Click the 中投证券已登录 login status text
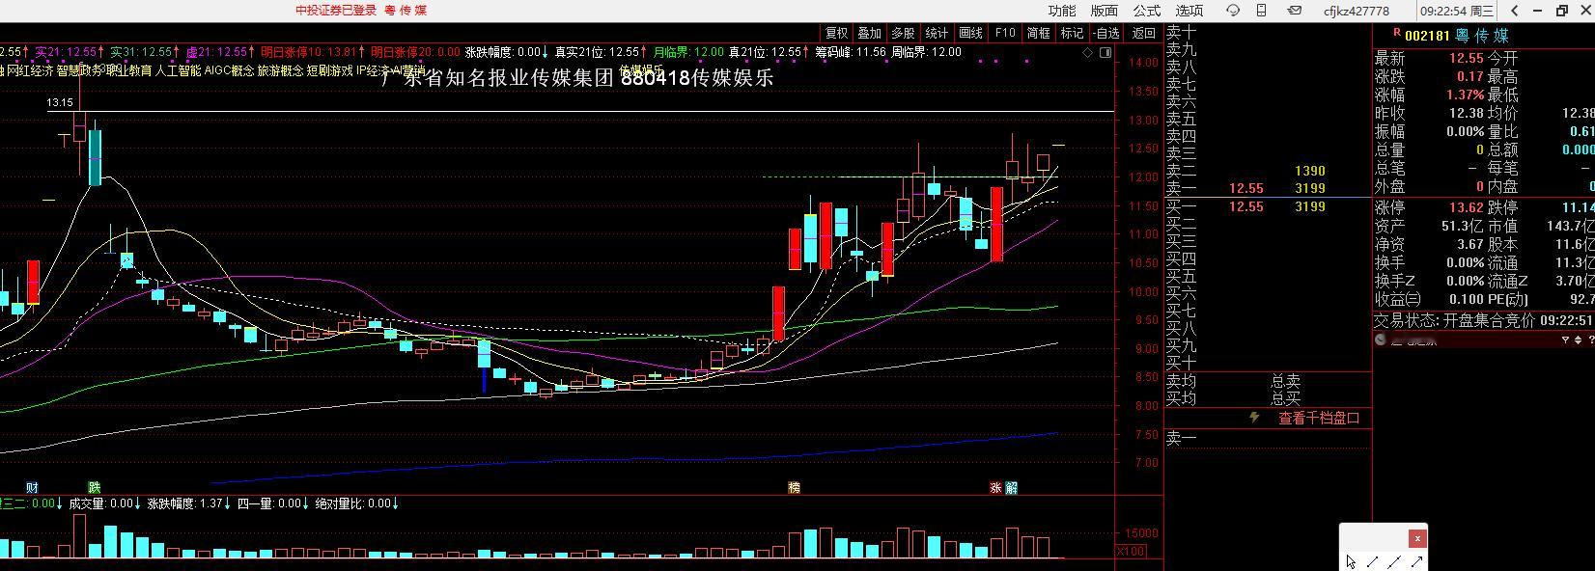The image size is (1595, 571). coord(336,11)
